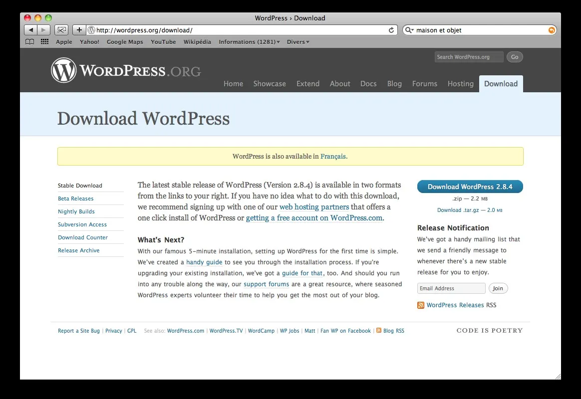Viewport: 581px width, 399px height.
Task: Select Stable Download in sidebar
Action: point(80,186)
